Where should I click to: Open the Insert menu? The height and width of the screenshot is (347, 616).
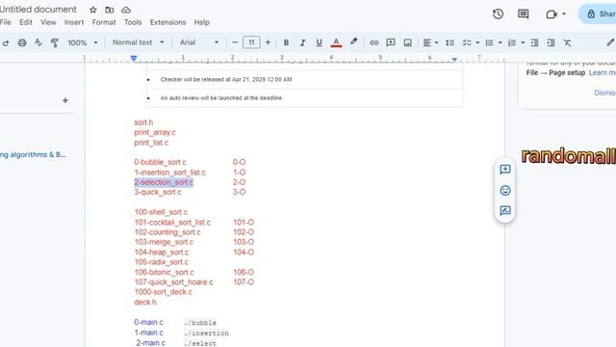click(74, 22)
